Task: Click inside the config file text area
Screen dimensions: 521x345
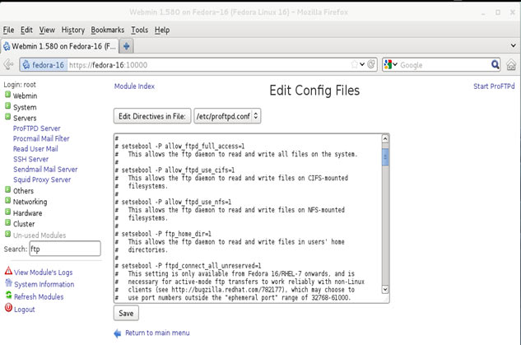Action: [248, 218]
